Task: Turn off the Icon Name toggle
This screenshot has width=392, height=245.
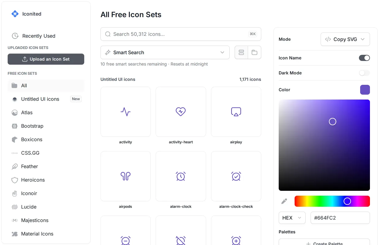Action: pos(364,58)
